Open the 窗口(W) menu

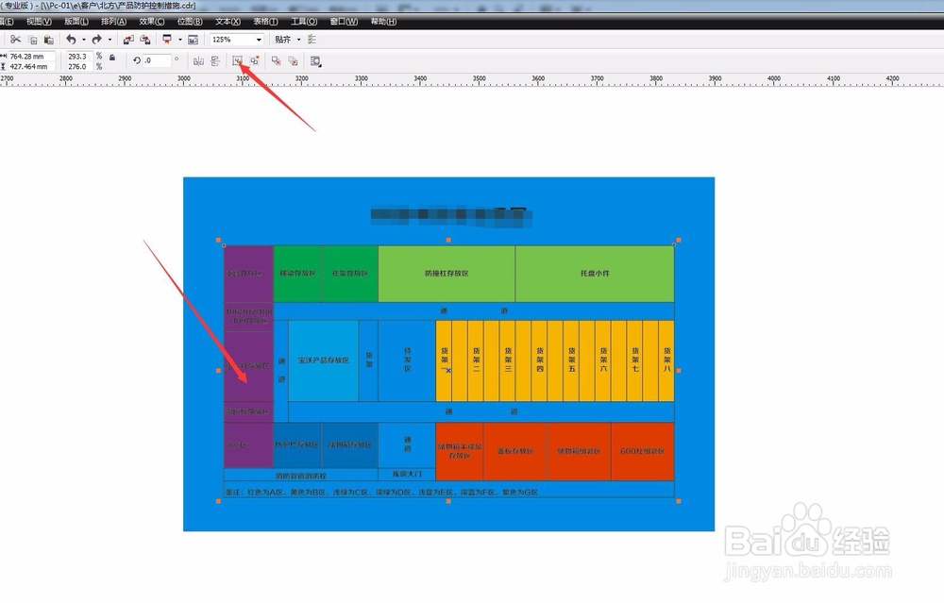(344, 21)
